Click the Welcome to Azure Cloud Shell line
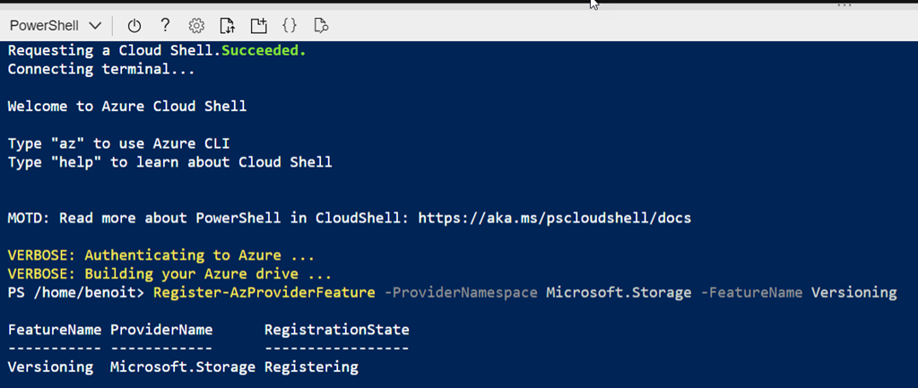Viewport: 918px width, 388px height. pos(127,107)
